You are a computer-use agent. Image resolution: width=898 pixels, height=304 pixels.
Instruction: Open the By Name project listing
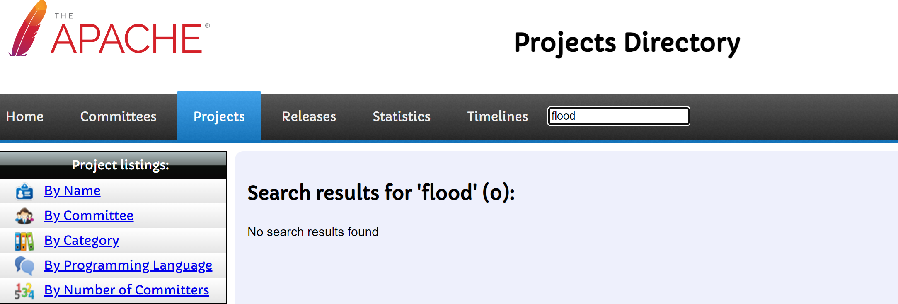click(x=72, y=191)
